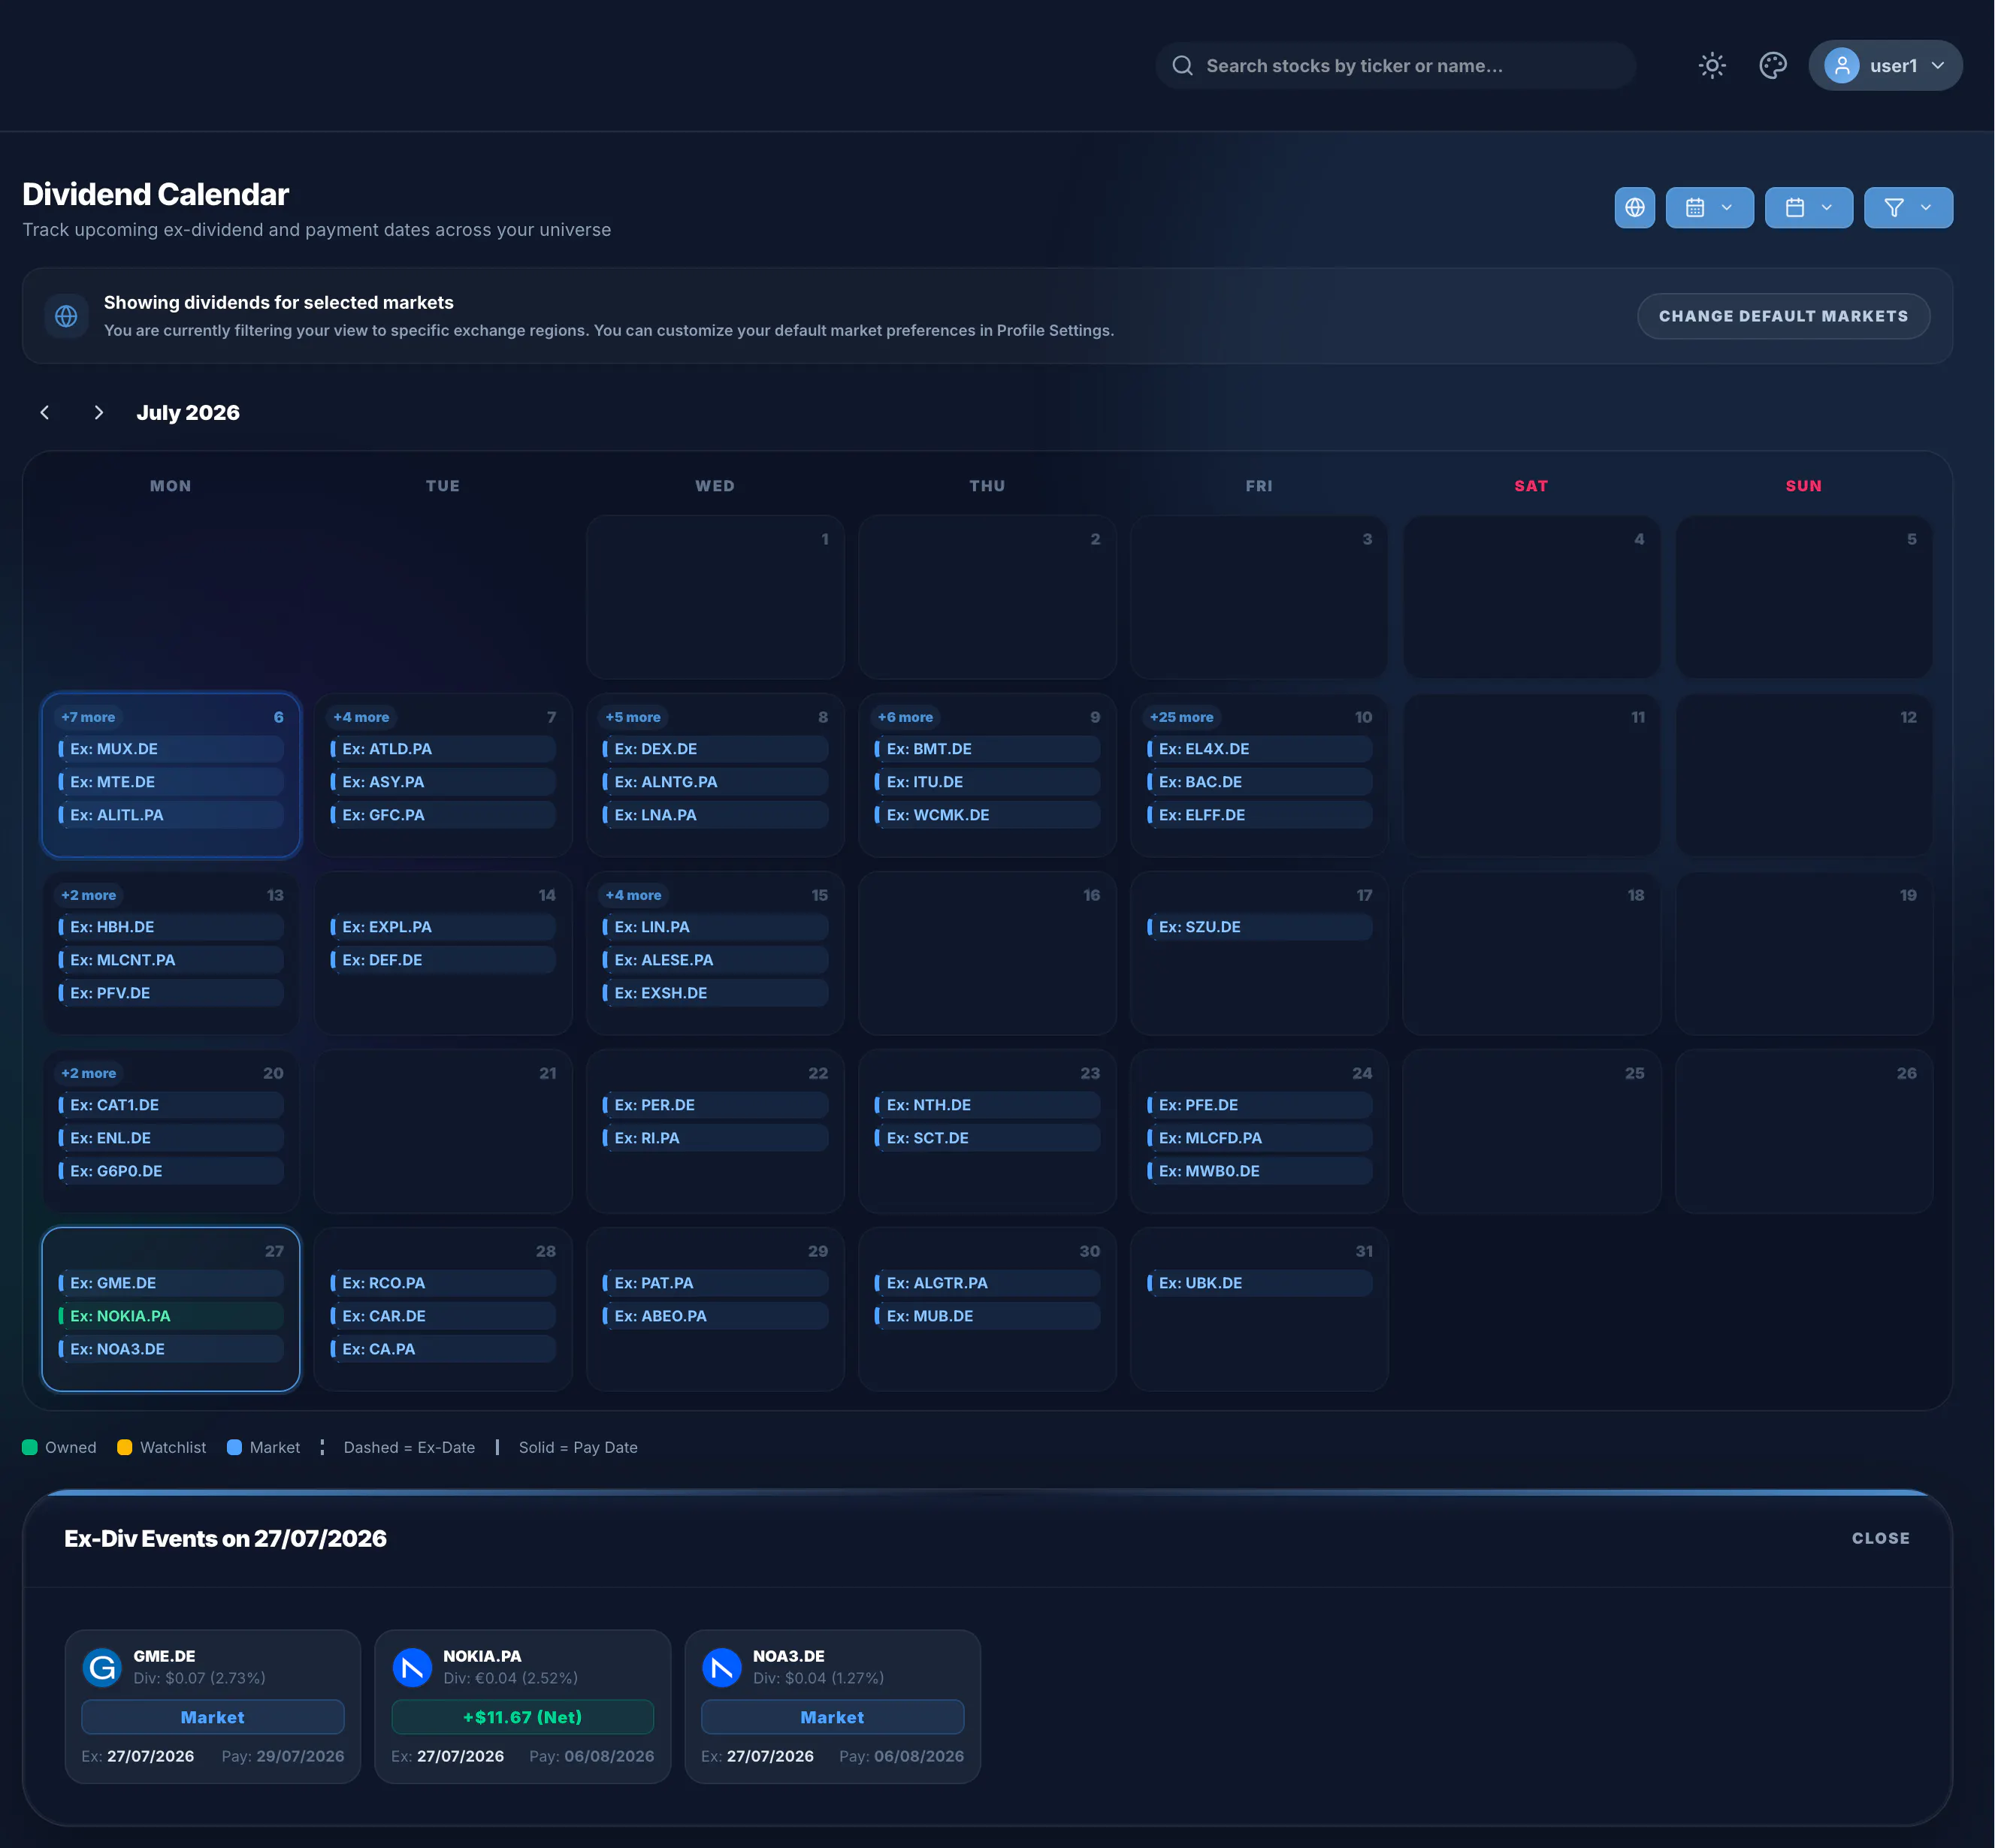Click the NOKIA.PA logo in events panel
Viewport: 1995px width, 1848px height.
pos(412,1667)
